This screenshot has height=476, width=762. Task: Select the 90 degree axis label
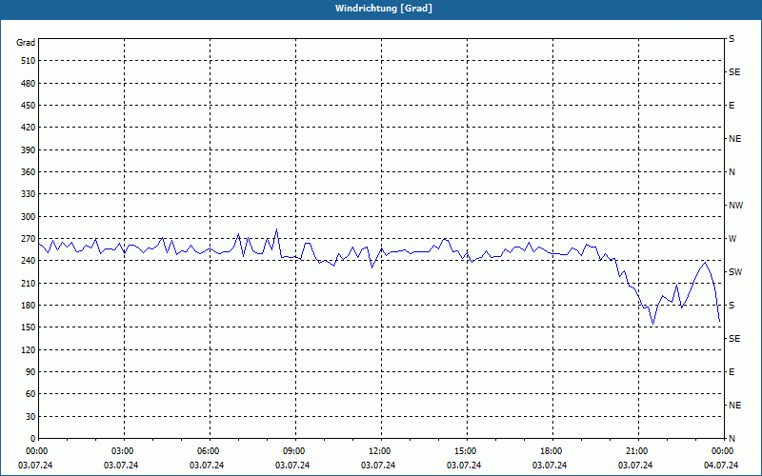[30, 372]
